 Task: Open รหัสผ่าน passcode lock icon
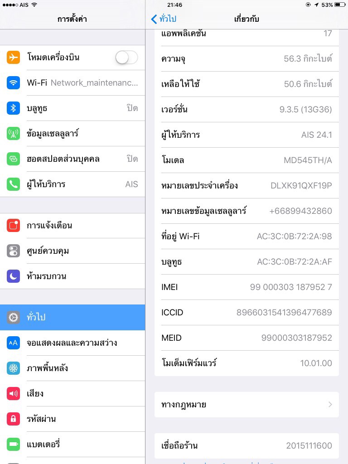13,419
